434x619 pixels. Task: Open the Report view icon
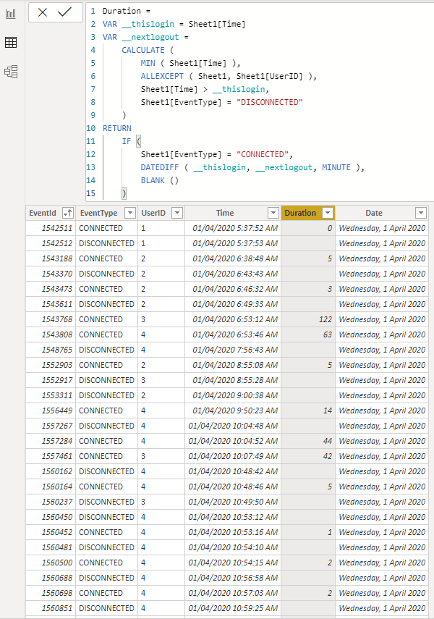11,14
